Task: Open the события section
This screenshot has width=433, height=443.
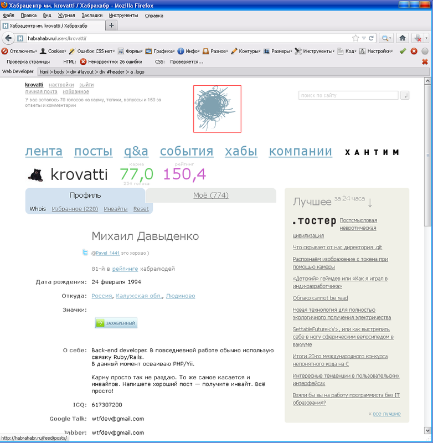Action: [x=187, y=151]
